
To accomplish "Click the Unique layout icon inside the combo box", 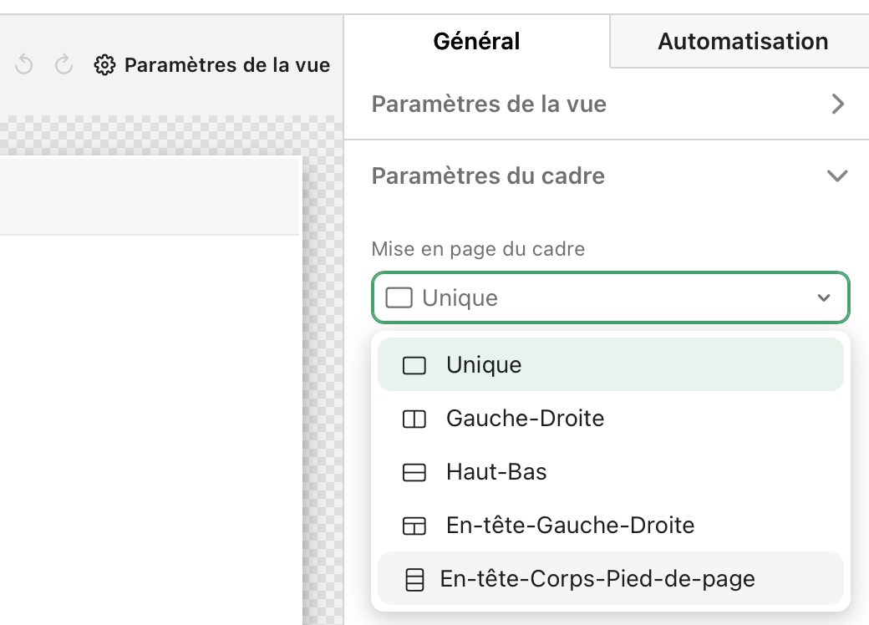I will 399,297.
